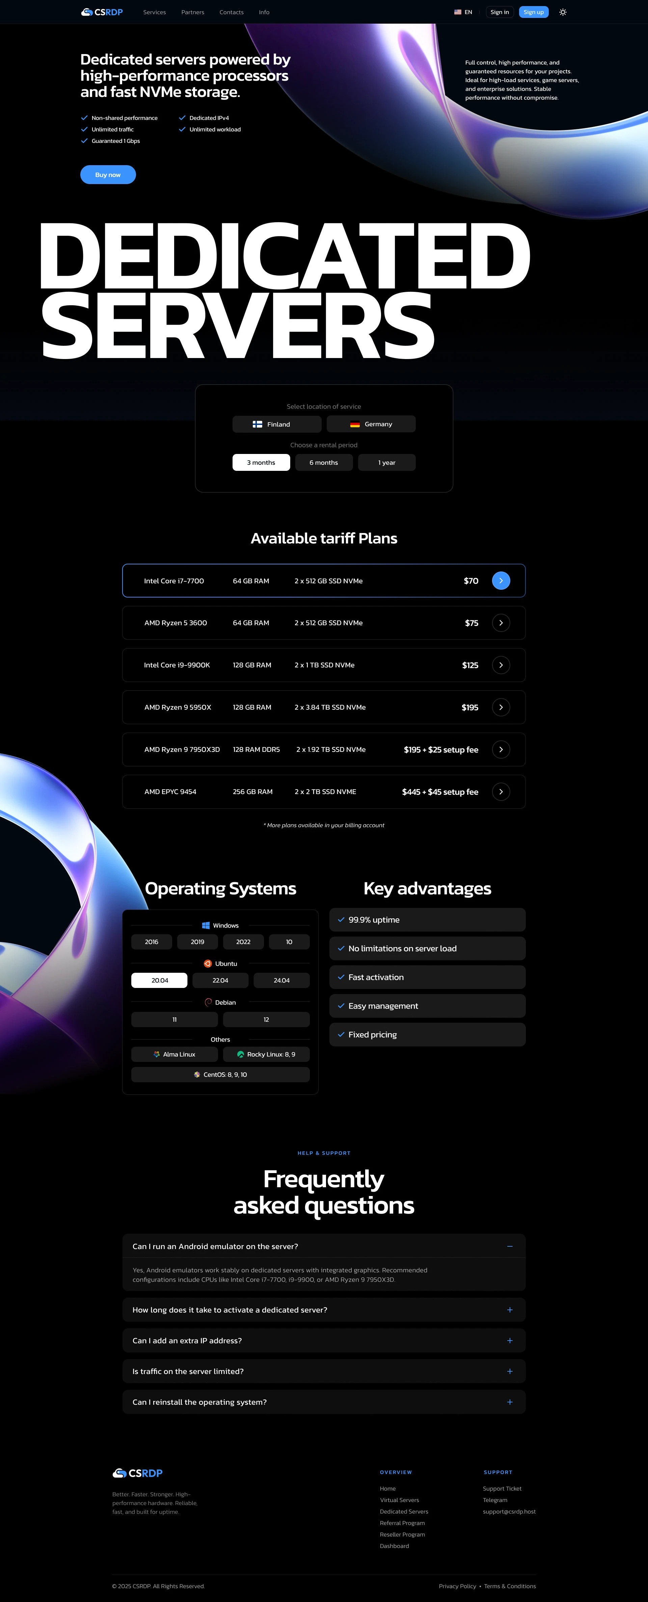Open the Services menu in the navbar
648x1602 pixels.
click(x=154, y=12)
